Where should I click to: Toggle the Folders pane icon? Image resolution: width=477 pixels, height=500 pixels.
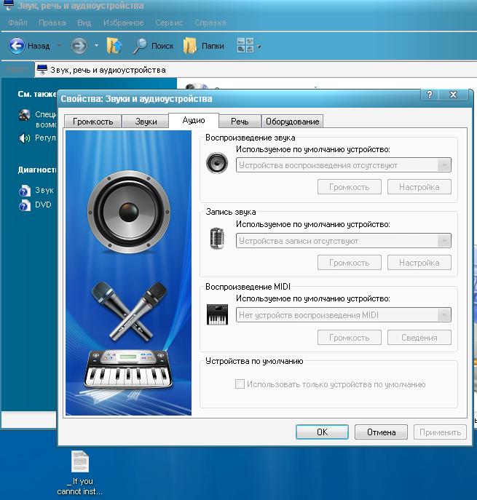(191, 46)
